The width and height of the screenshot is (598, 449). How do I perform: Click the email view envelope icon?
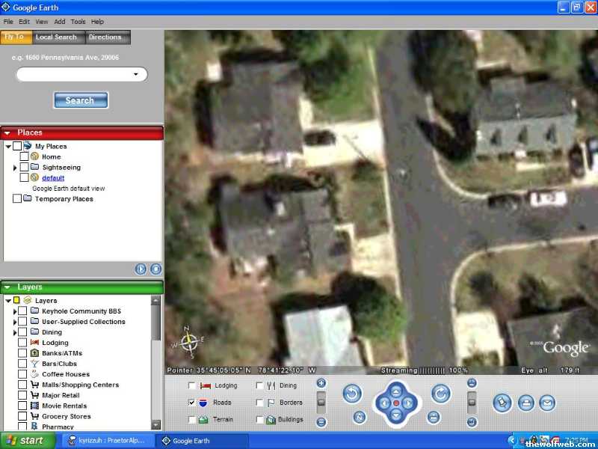[547, 403]
